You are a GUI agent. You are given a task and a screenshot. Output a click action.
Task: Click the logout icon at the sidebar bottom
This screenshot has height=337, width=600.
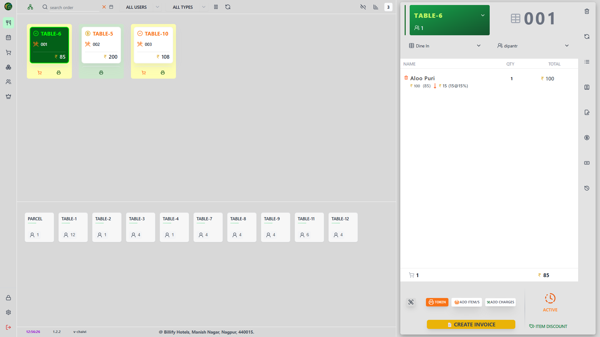tap(8, 327)
